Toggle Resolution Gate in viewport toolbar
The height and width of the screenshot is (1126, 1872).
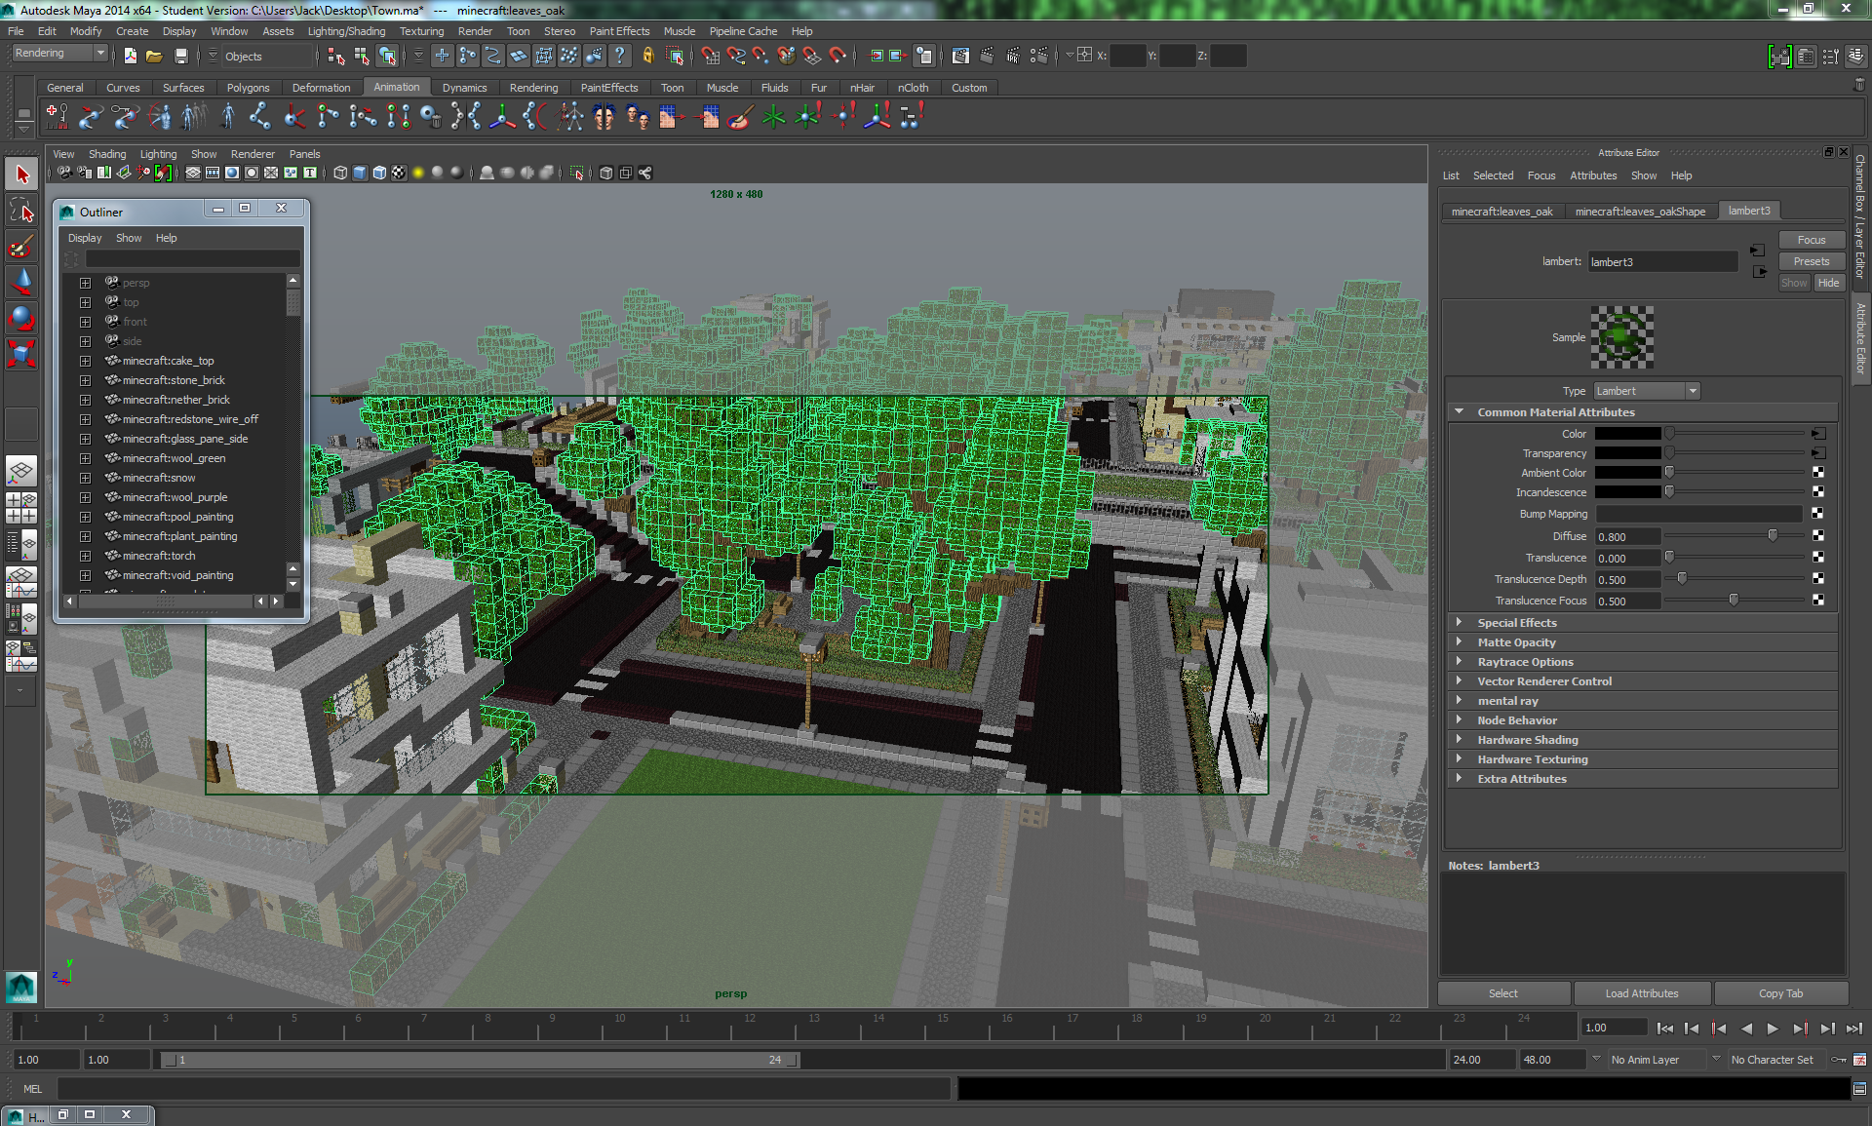tap(232, 174)
